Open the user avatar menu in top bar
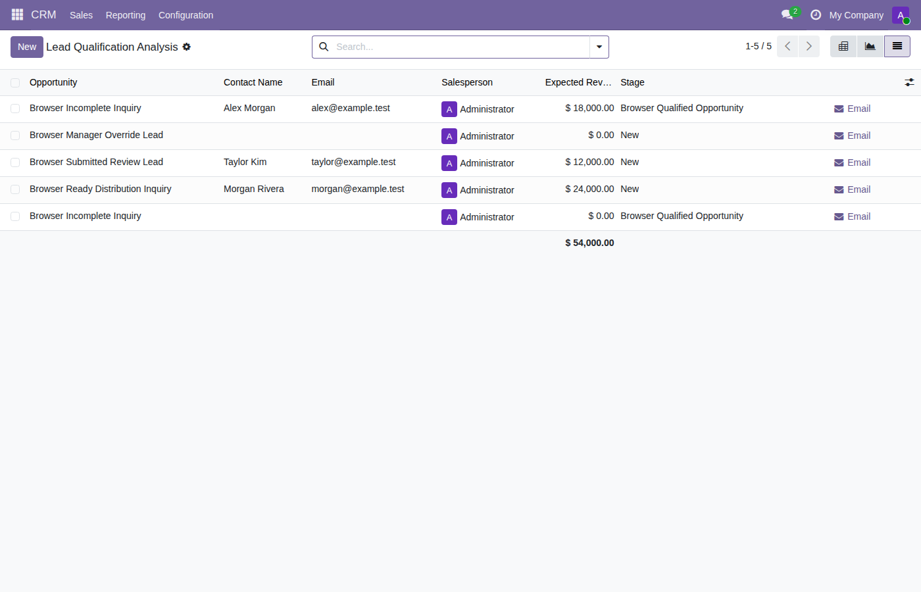This screenshot has width=921, height=592. click(x=901, y=15)
